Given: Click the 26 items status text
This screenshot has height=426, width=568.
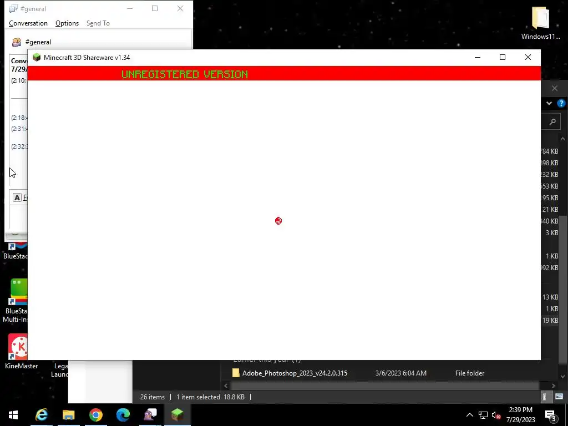Looking at the screenshot, I should [153, 397].
